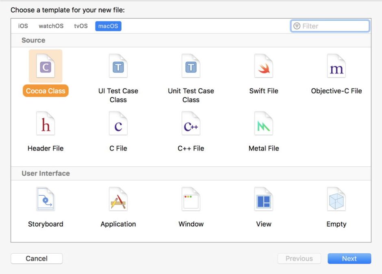Select the Cocoa Class template icon

point(46,67)
